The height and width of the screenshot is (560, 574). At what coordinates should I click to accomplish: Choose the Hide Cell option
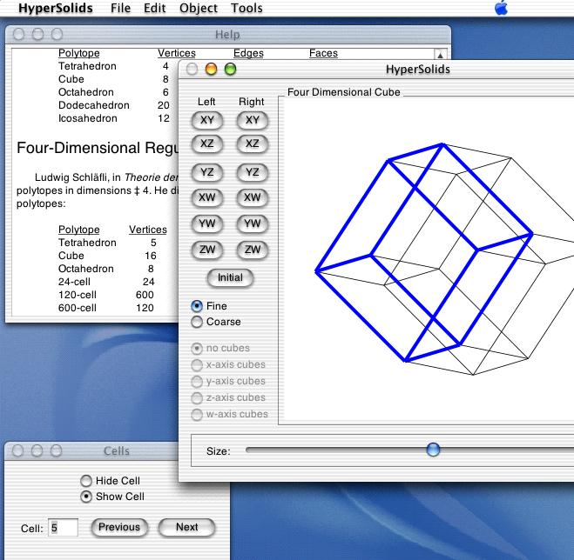(85, 481)
